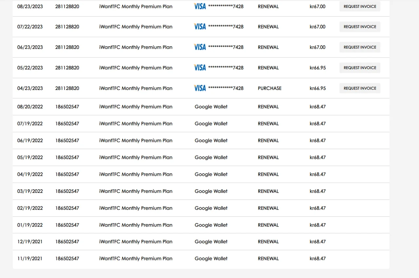Request invoice for 06/23/2023 renewal
The width and height of the screenshot is (419, 278).
tap(360, 47)
